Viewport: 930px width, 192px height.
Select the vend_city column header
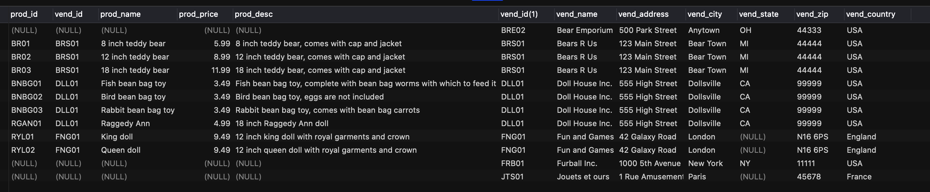(x=704, y=14)
